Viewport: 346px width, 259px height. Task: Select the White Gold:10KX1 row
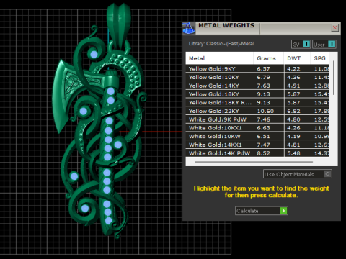[x=257, y=128]
